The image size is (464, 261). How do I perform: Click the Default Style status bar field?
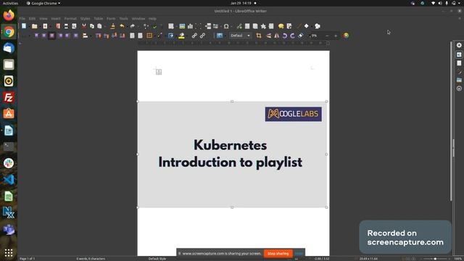pos(157,259)
